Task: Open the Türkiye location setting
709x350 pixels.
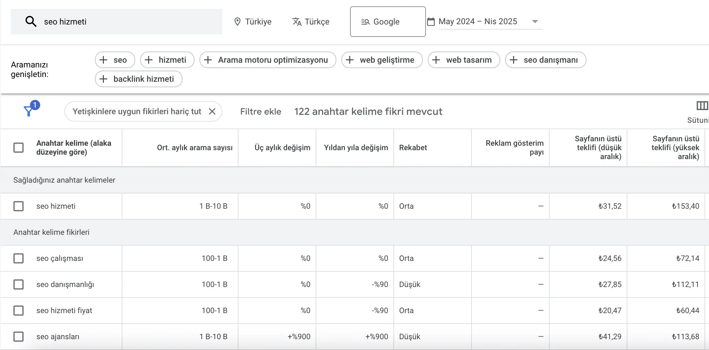Action: click(253, 22)
